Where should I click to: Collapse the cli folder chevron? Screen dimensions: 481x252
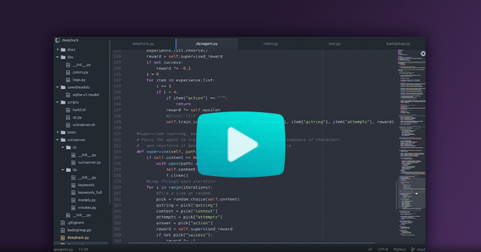coord(63,147)
